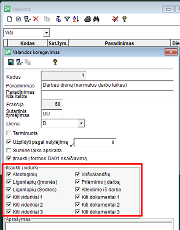
Task: Click the Aprašymas text area
Action: (x=88, y=226)
